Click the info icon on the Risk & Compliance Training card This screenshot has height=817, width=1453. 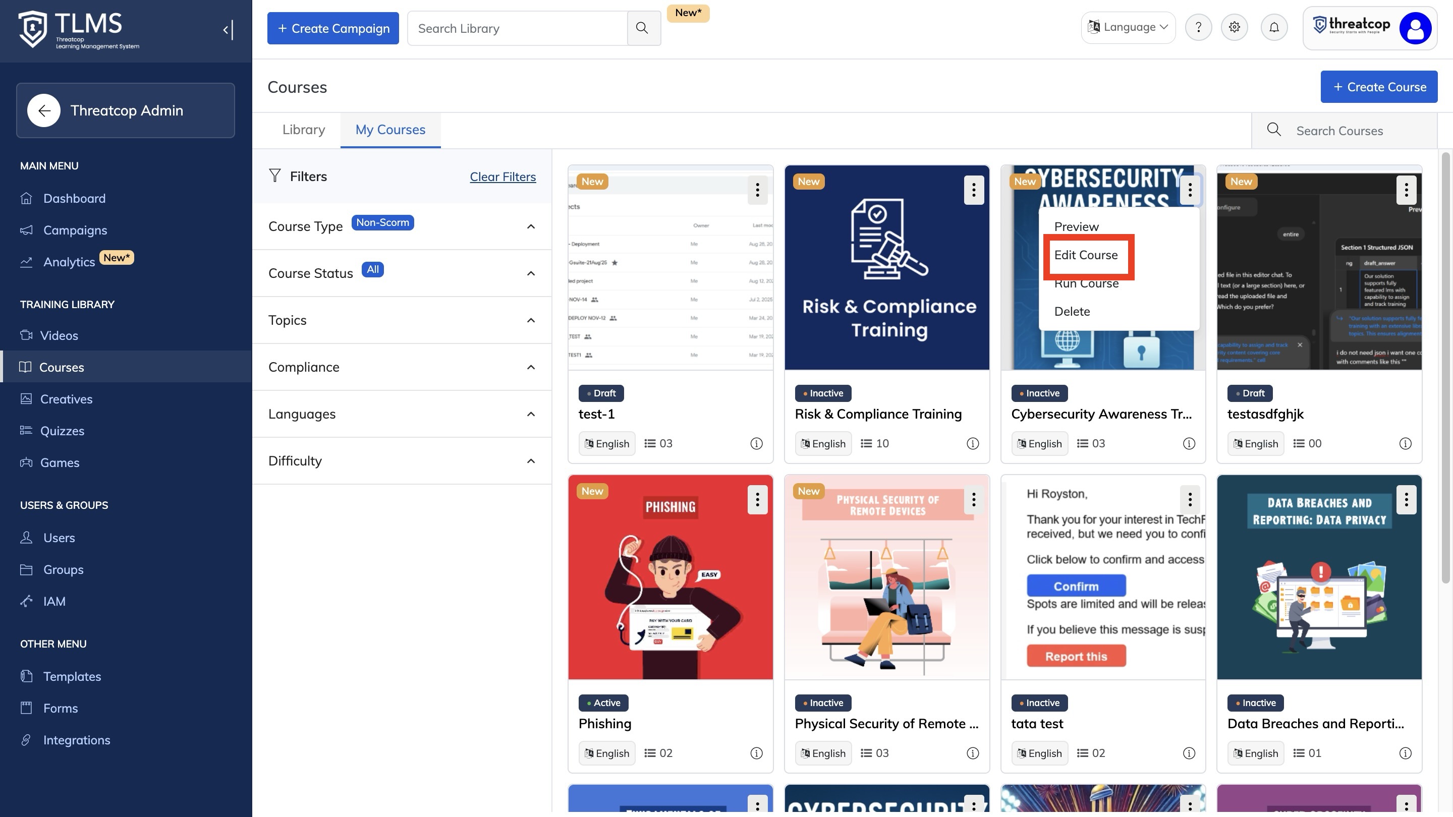coord(972,444)
